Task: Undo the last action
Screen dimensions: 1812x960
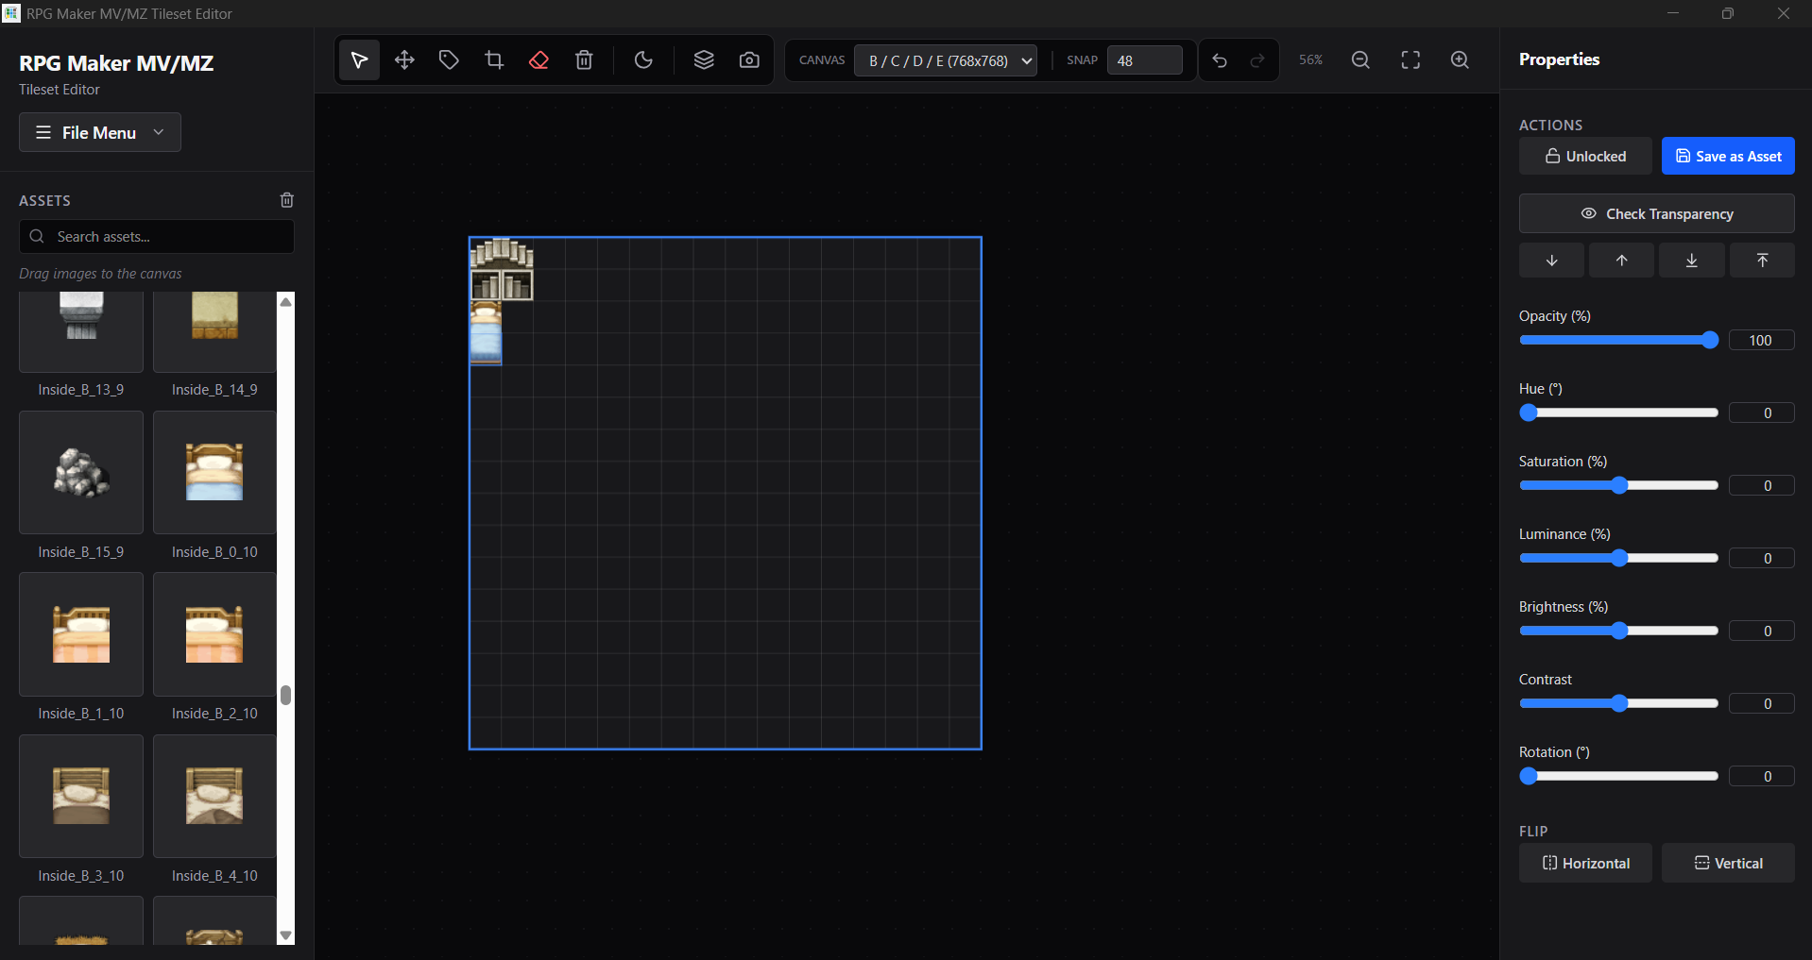Action: click(1220, 60)
